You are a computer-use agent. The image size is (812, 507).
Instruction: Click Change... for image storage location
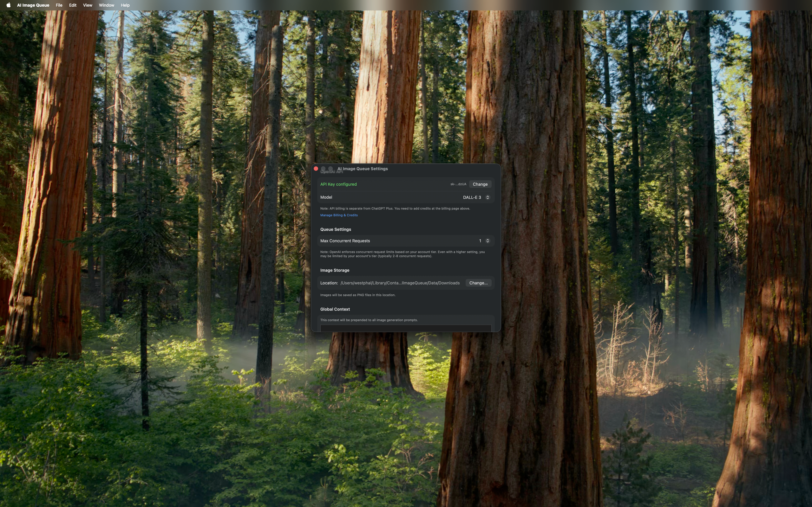click(478, 283)
